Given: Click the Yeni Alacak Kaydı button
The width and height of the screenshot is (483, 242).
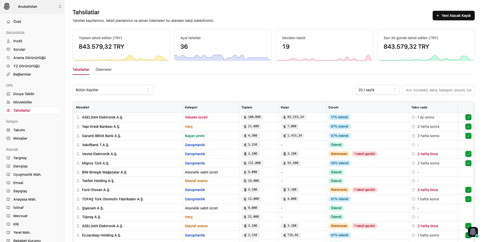Looking at the screenshot, I should coord(453,16).
